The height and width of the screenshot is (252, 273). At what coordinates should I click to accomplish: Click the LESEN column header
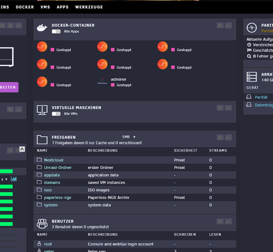215,235
